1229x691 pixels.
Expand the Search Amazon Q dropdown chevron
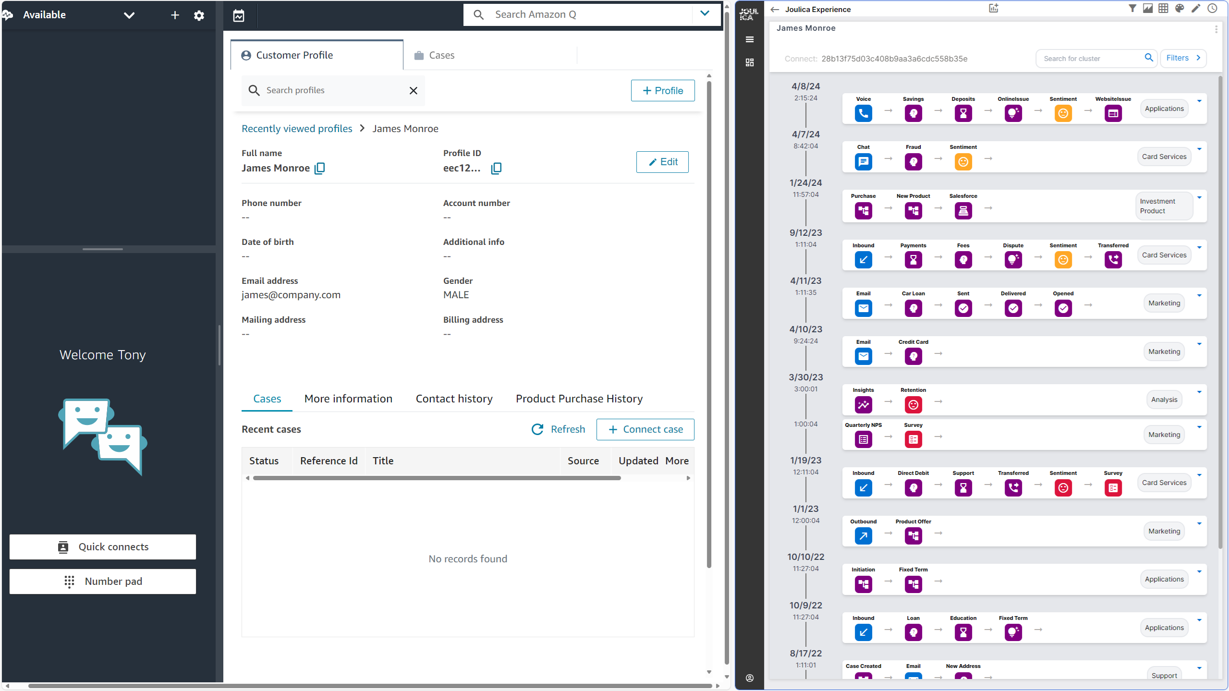[704, 14]
